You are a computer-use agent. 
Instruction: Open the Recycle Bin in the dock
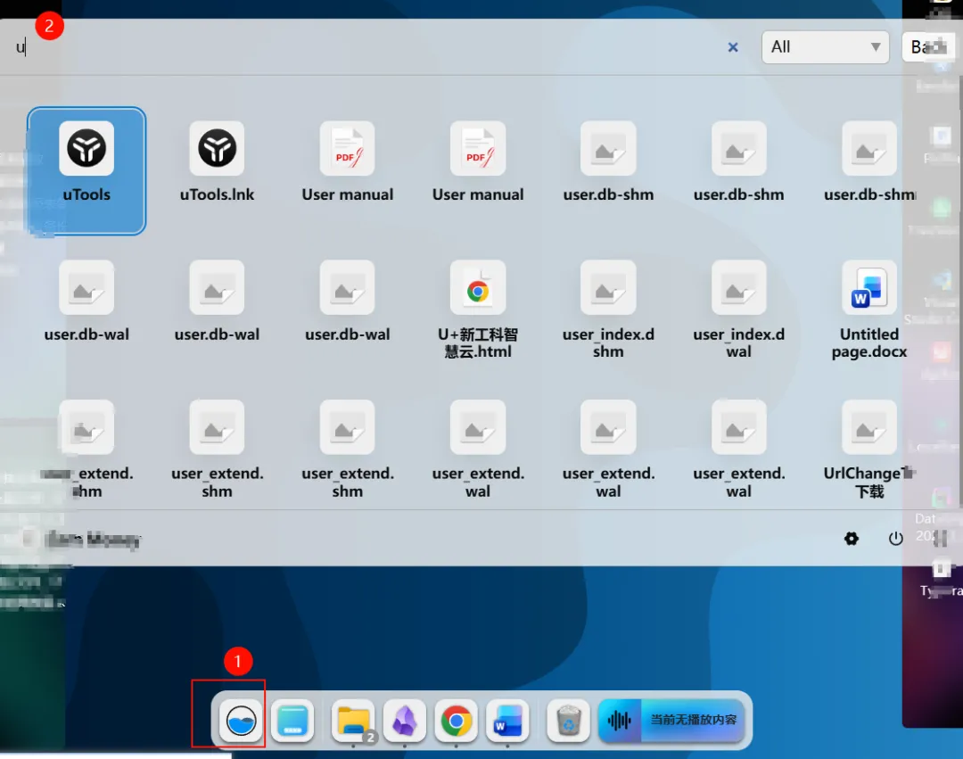[568, 721]
